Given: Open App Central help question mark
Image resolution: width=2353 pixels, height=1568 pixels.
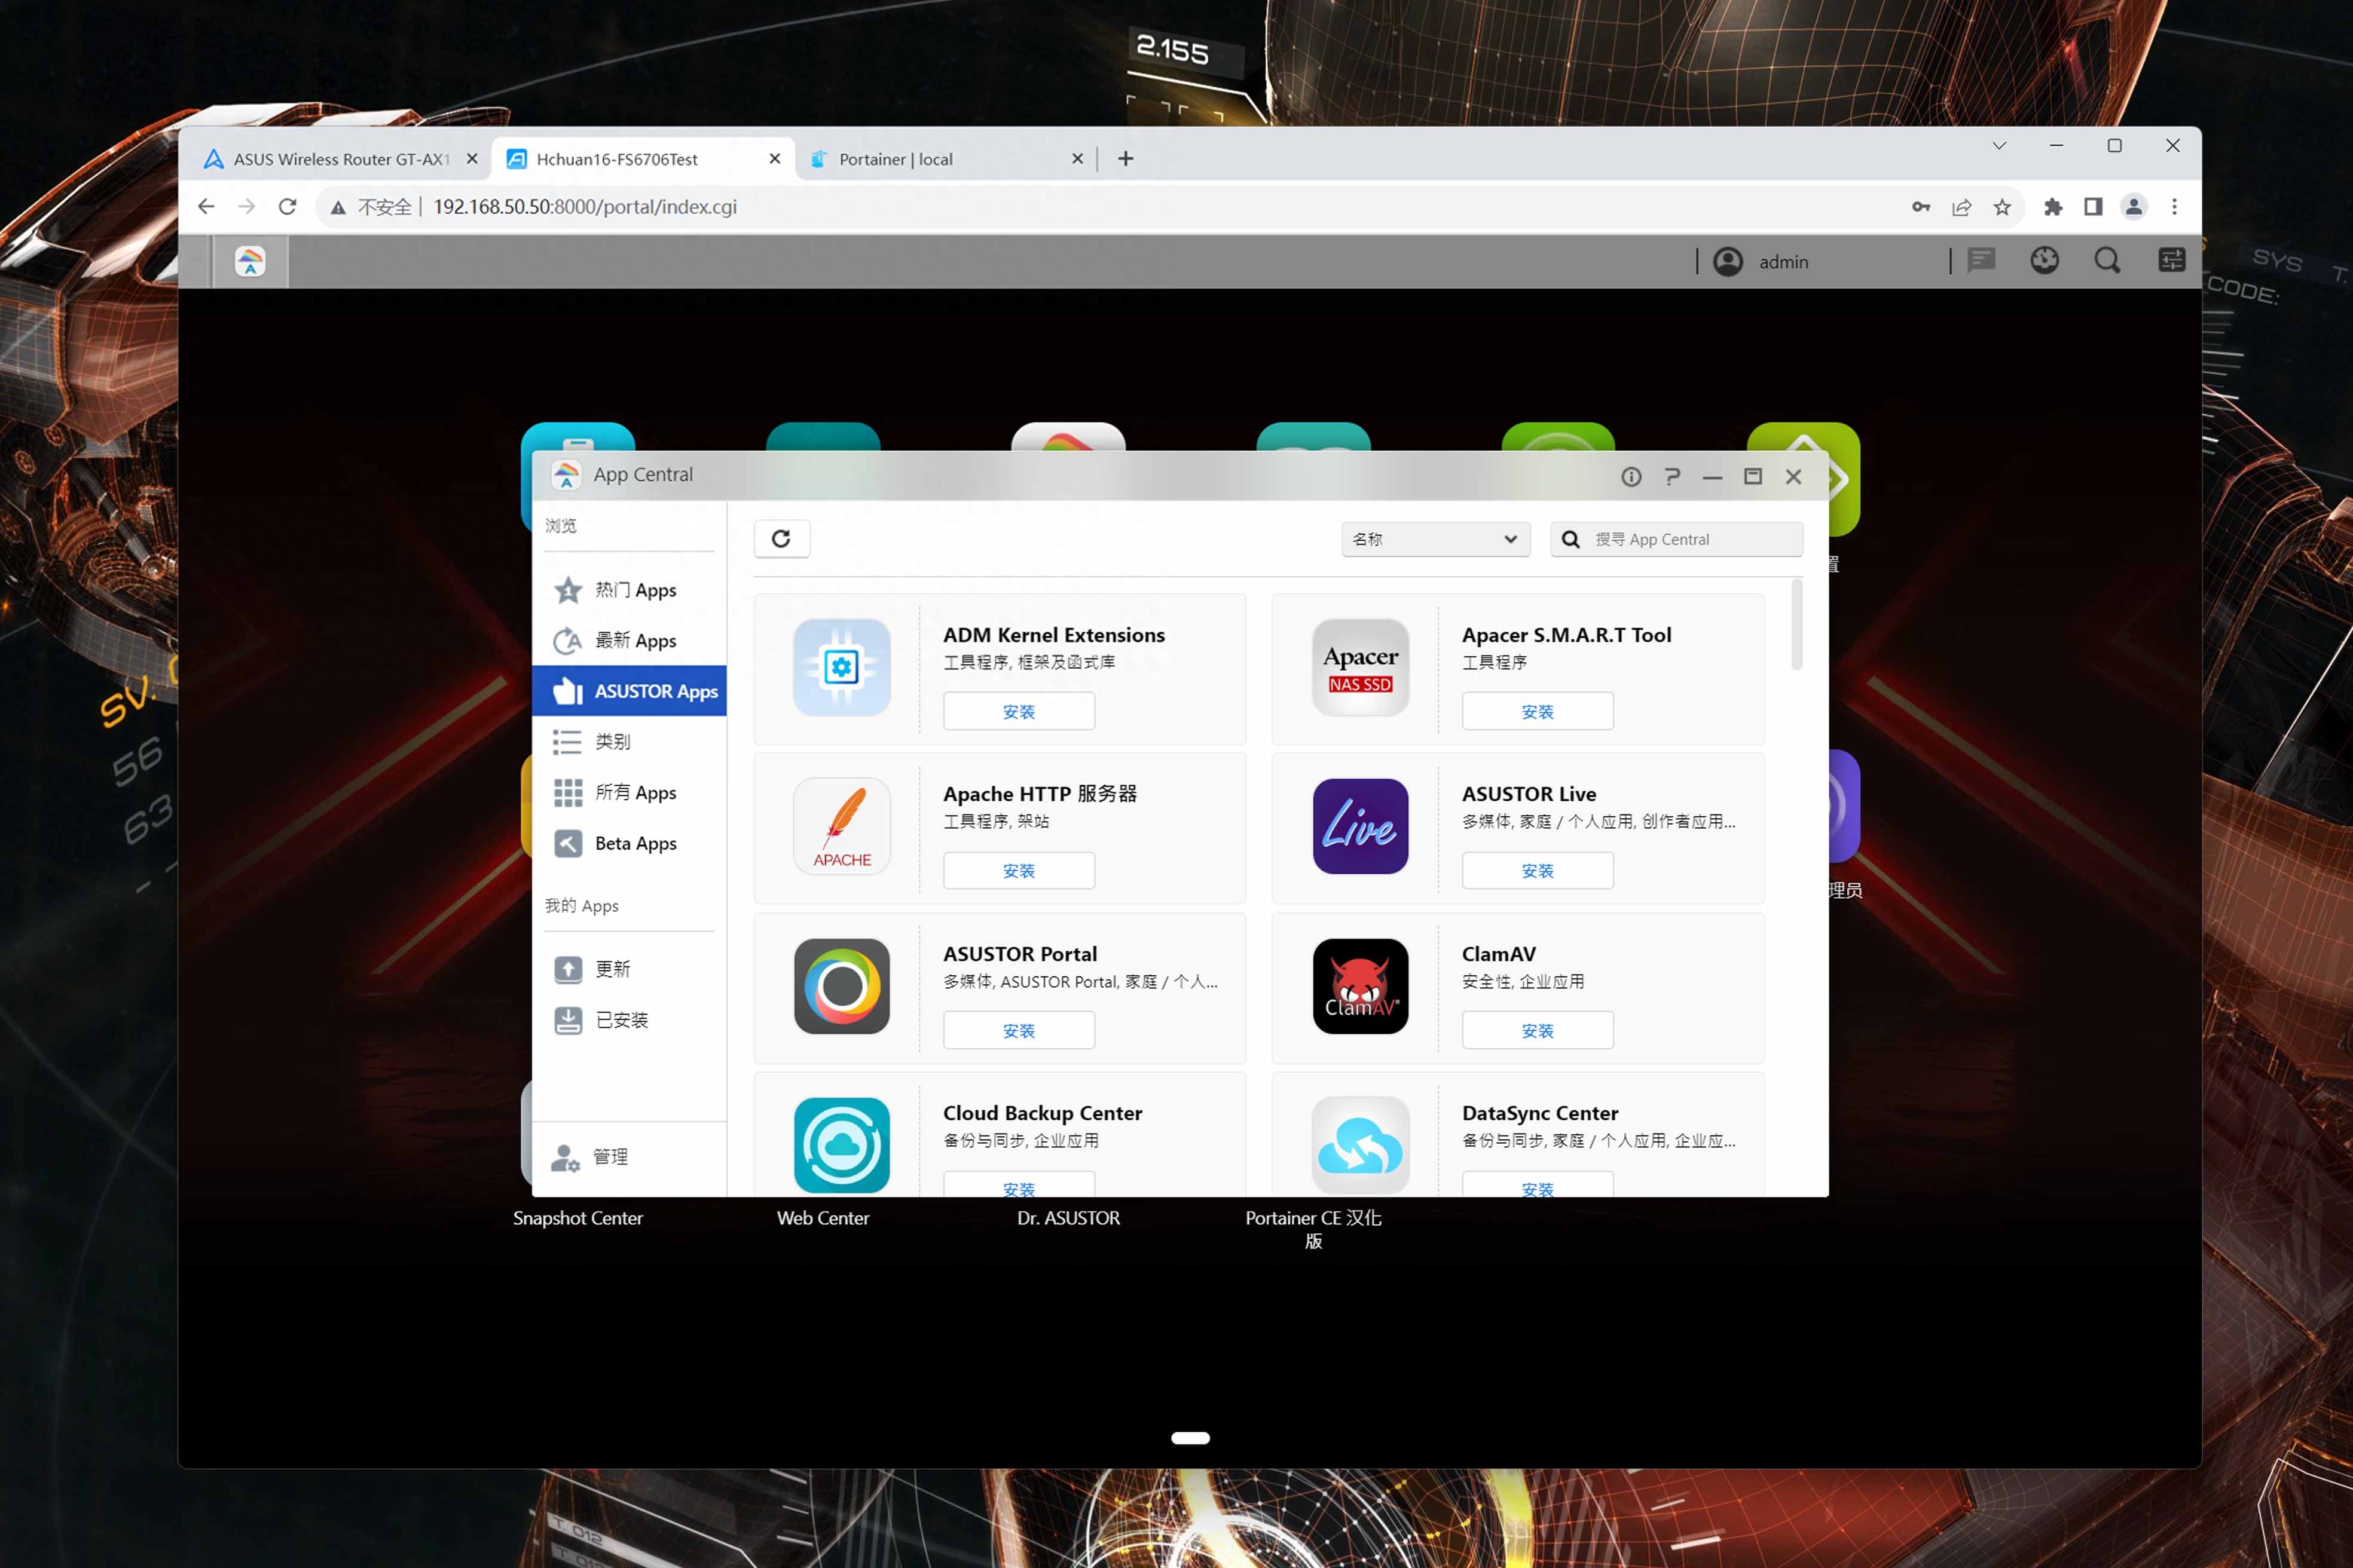Looking at the screenshot, I should coord(1671,477).
